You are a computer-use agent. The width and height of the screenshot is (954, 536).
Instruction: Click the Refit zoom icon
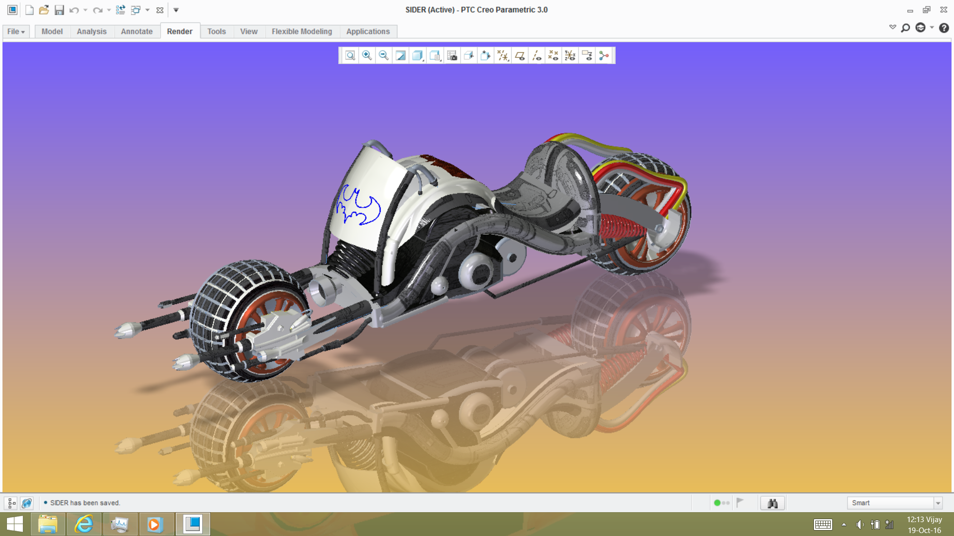(350, 56)
